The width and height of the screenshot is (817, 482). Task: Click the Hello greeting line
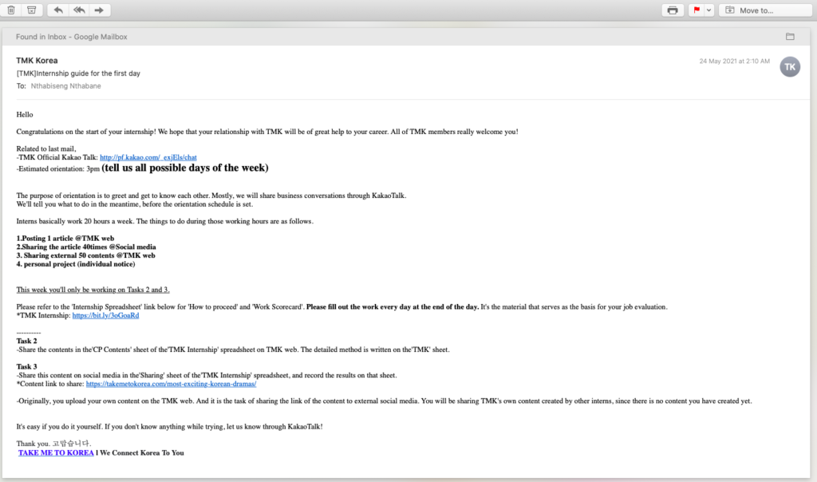[x=25, y=115]
